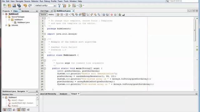Collapse the bubblesort package node
The width and height of the screenshot is (200, 112).
(x=9, y=20)
